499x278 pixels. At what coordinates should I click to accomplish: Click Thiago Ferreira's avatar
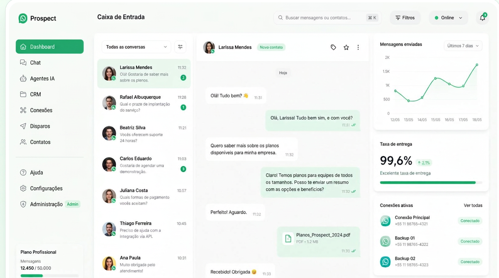point(109,229)
